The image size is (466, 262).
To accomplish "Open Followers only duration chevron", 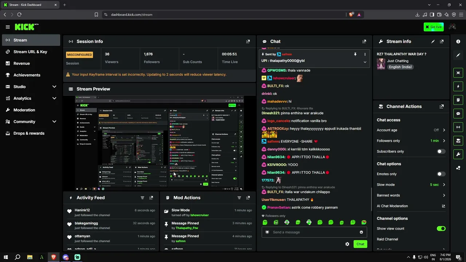I will tap(444, 141).
